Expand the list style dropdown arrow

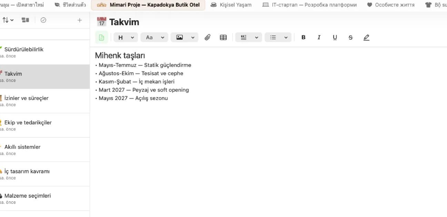(x=286, y=38)
